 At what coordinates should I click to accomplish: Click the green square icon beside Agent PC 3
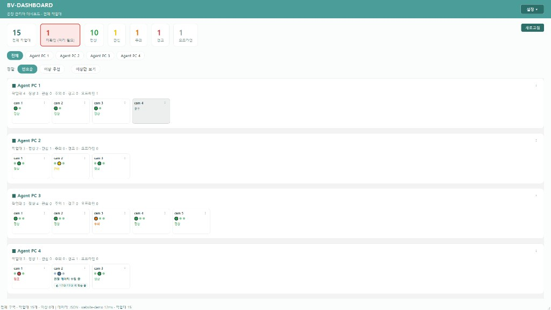[x=14, y=196]
